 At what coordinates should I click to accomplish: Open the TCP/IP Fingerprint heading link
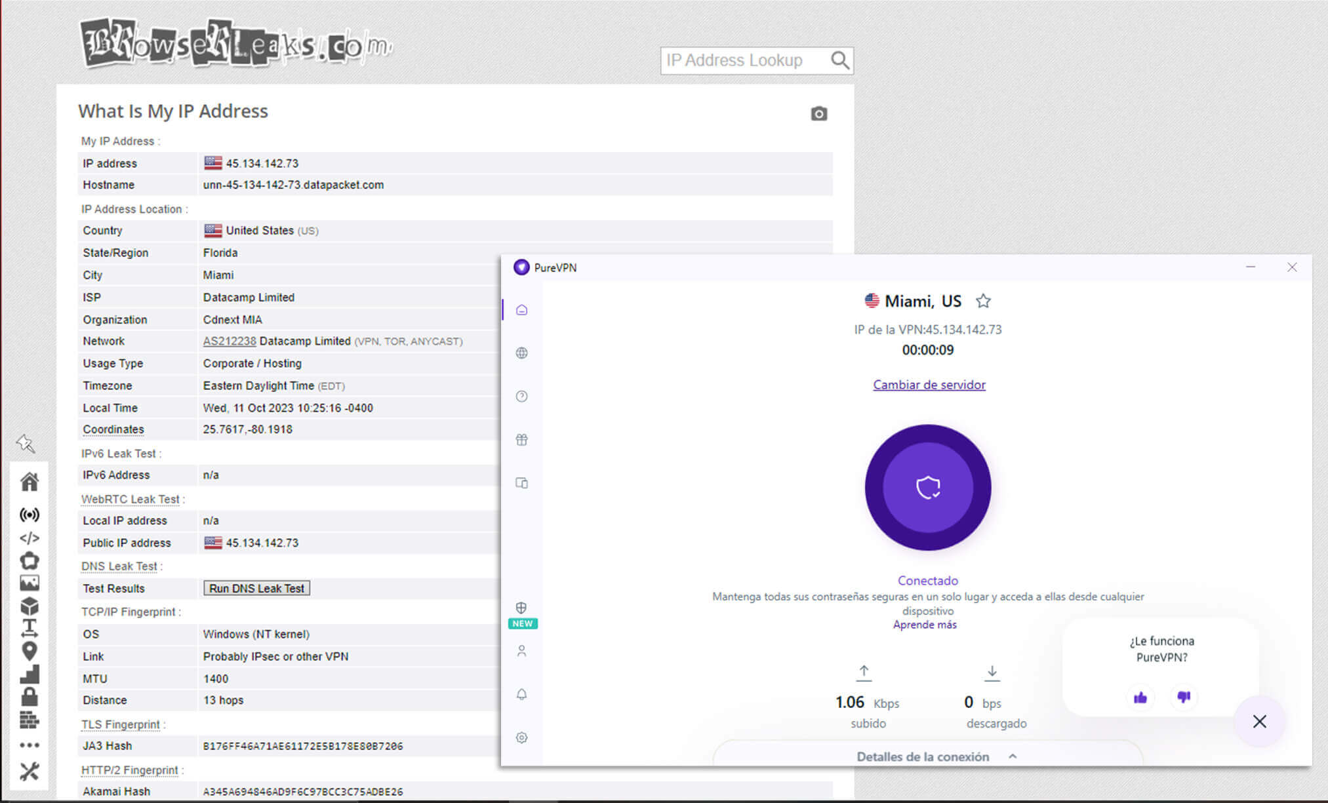129,612
